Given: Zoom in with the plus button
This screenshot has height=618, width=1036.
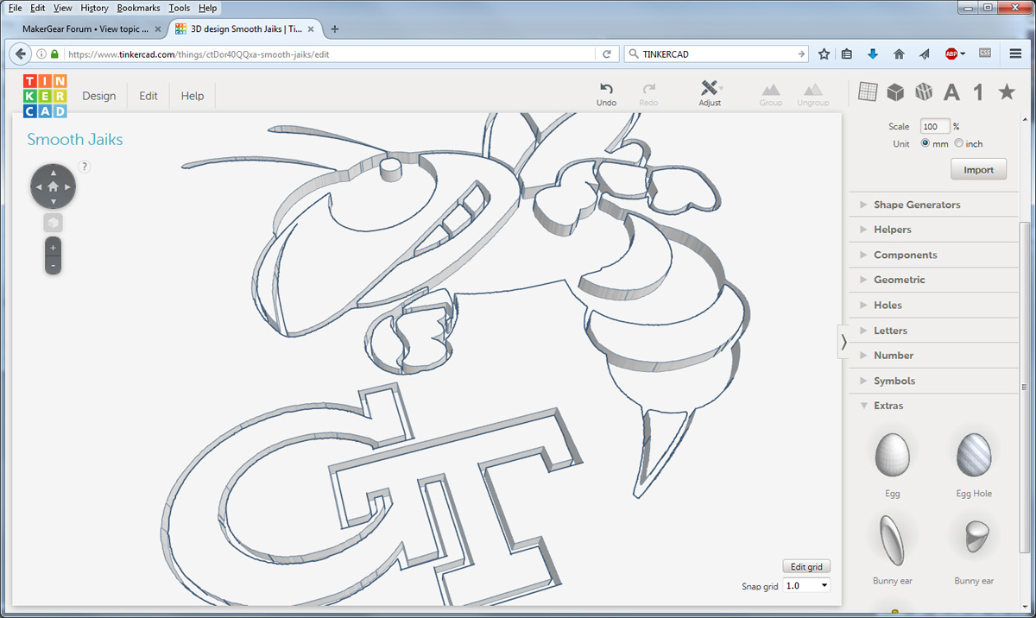Looking at the screenshot, I should (x=54, y=248).
